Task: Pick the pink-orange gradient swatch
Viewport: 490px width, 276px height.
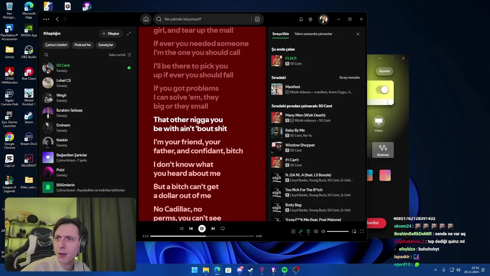Action: [x=385, y=175]
